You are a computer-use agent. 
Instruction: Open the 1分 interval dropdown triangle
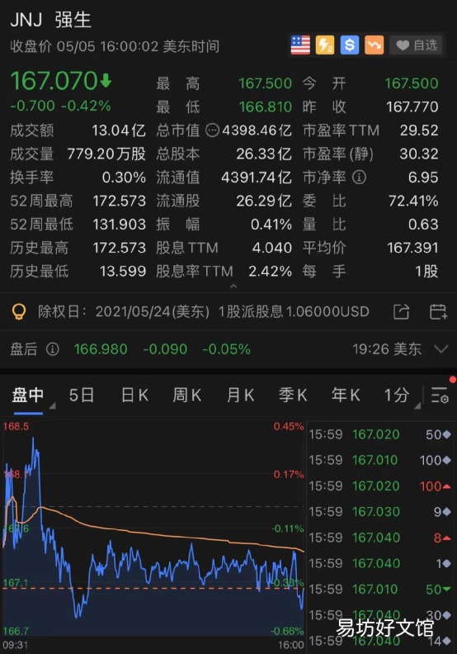pyautogui.click(x=417, y=405)
